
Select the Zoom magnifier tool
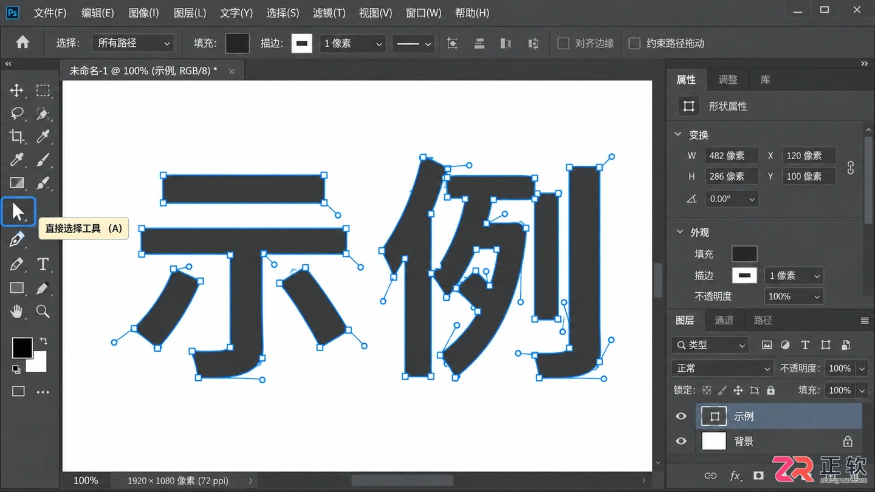[x=43, y=311]
